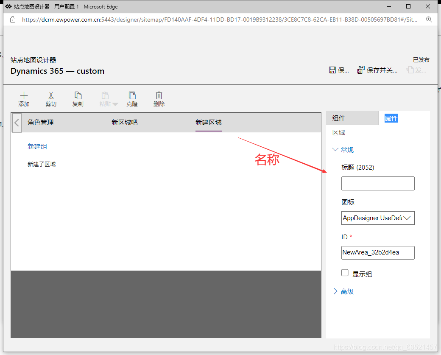Switch to the 组件 tab
This screenshot has height=355, width=441.
352,118
